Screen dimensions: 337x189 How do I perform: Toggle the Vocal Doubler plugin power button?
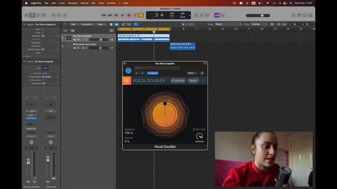[x=128, y=70]
